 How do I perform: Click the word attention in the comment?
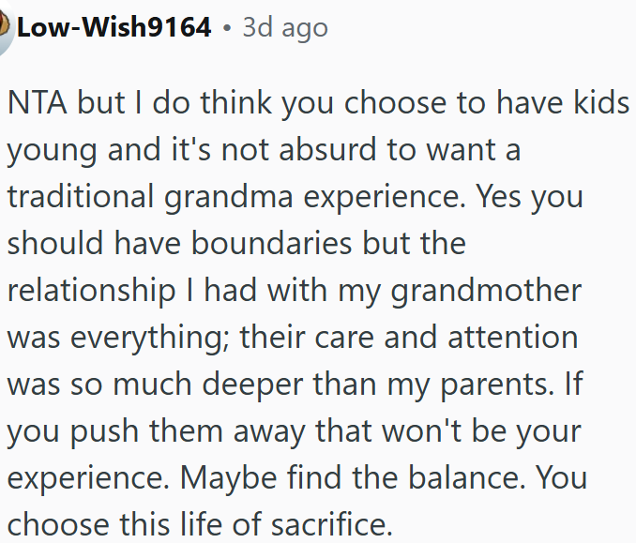(513, 338)
